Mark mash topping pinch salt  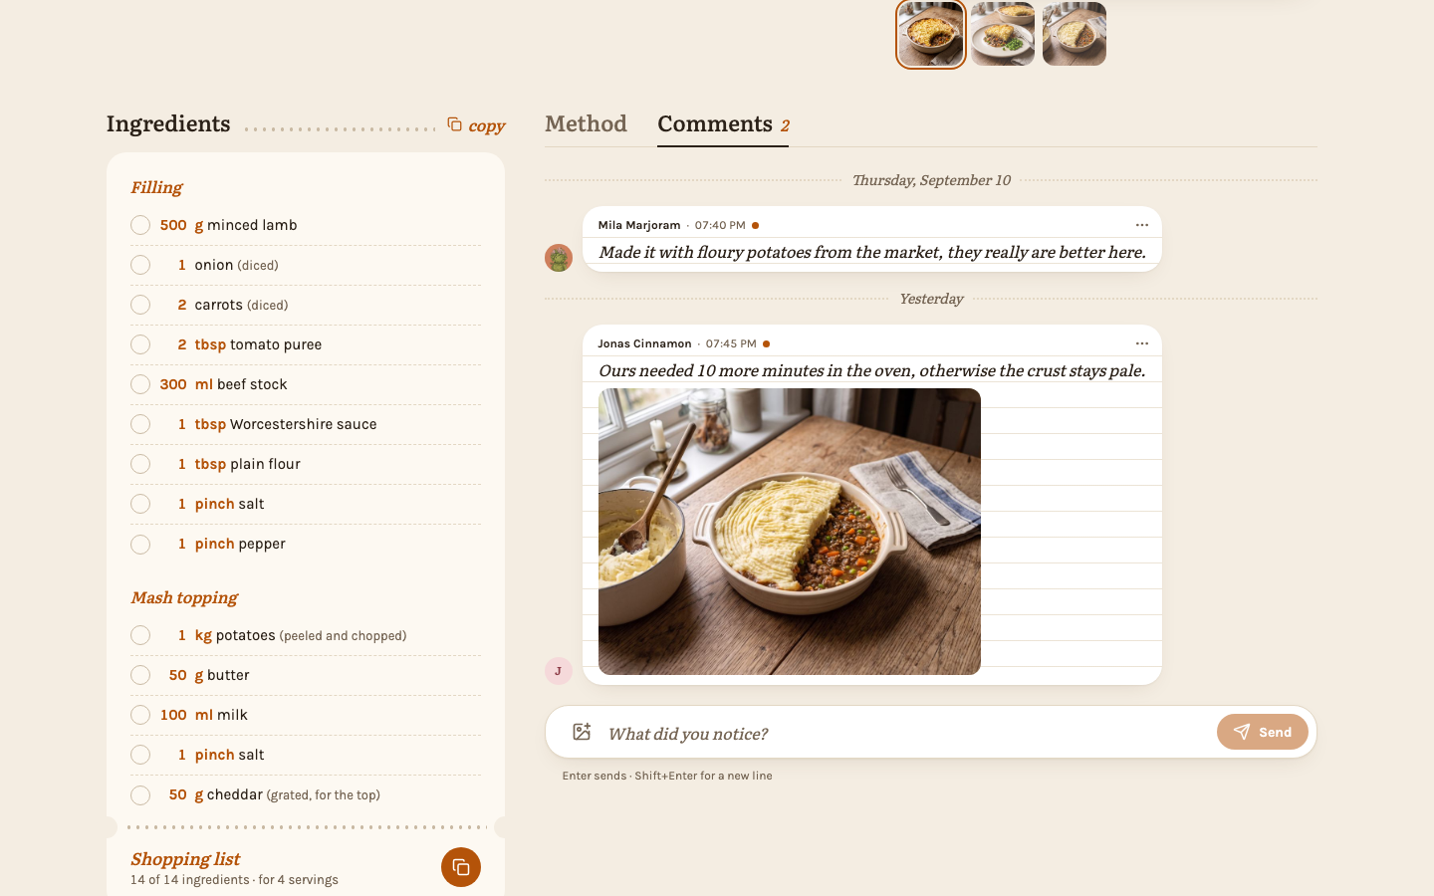[140, 755]
